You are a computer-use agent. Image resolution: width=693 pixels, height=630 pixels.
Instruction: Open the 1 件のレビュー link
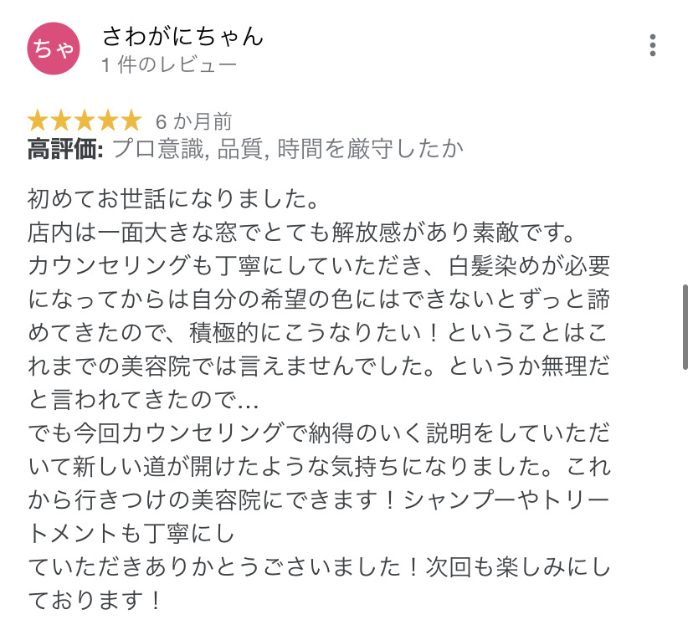click(x=169, y=64)
